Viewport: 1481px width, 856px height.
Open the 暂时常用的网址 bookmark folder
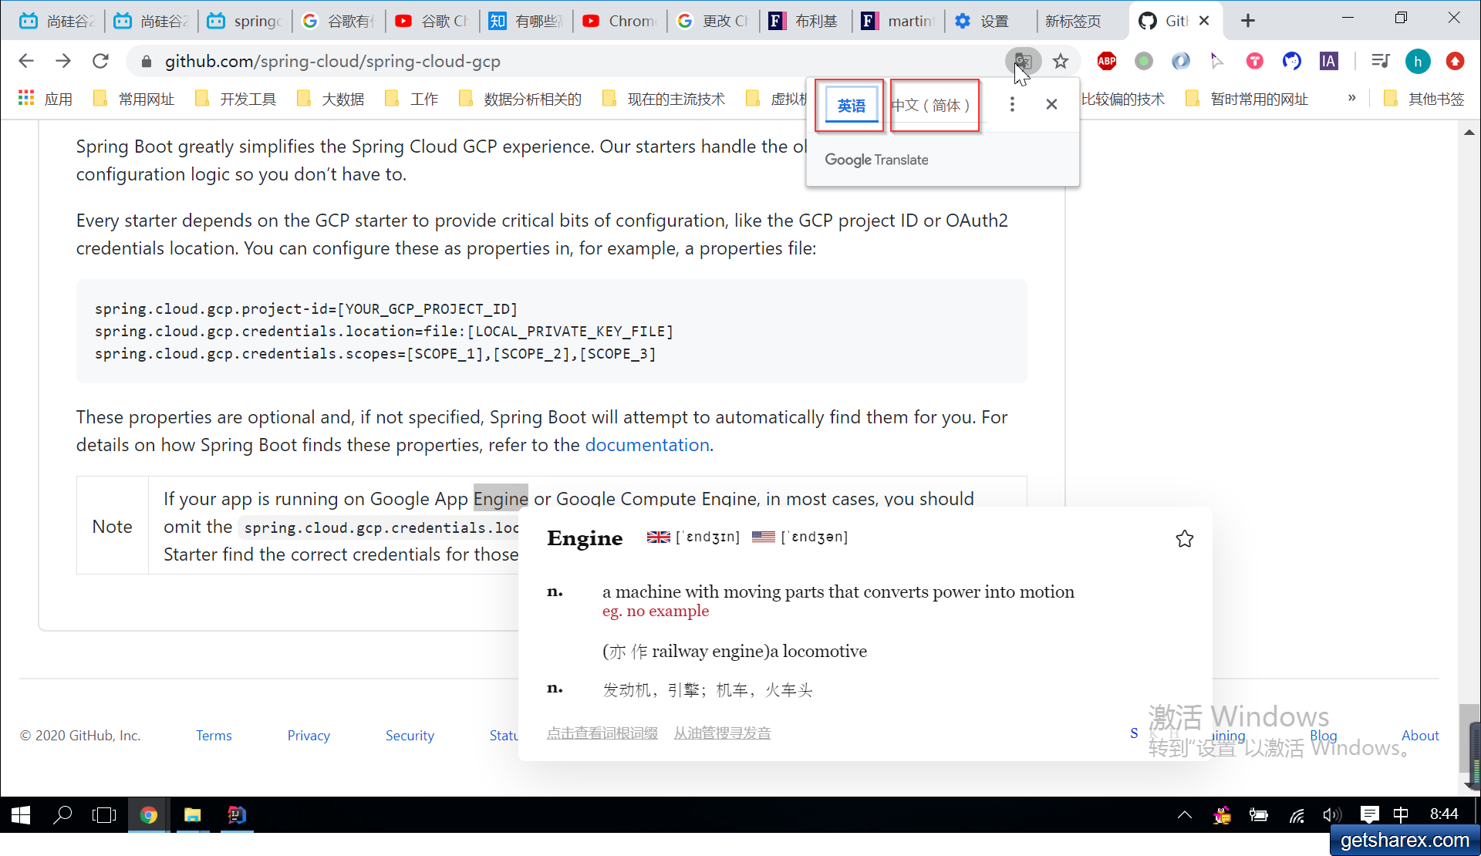(x=1247, y=99)
